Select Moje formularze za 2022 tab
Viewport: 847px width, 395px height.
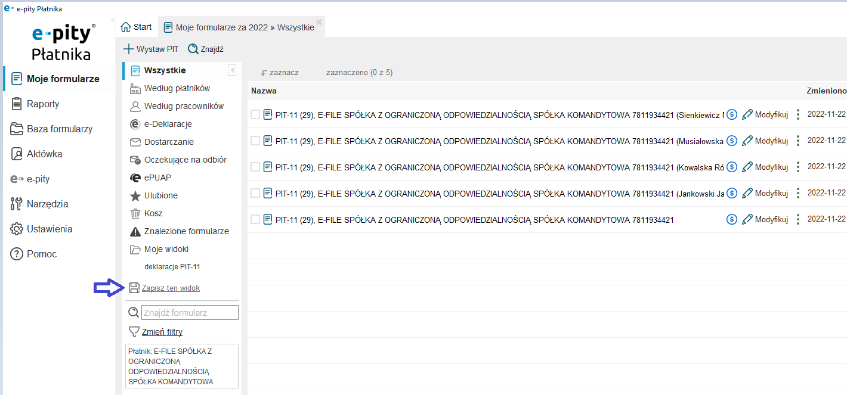click(239, 27)
